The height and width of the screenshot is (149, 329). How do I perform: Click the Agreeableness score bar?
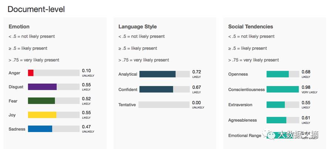click(x=283, y=120)
